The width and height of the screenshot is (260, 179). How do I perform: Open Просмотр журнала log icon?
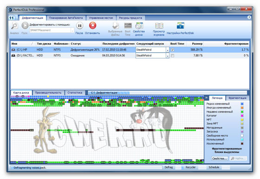coord(159,26)
